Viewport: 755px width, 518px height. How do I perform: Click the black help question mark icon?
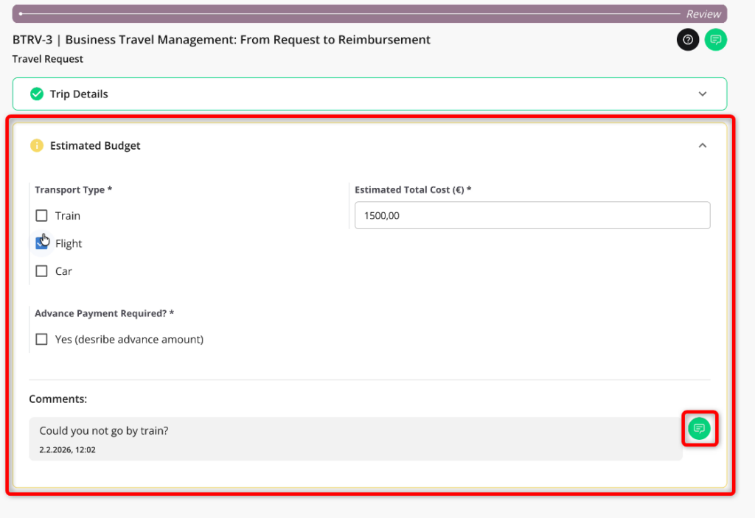[x=688, y=40]
